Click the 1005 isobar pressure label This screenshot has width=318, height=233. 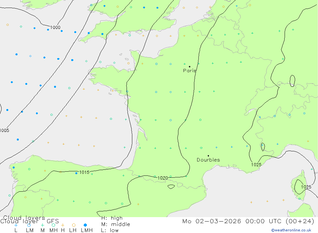pyautogui.click(x=4, y=130)
